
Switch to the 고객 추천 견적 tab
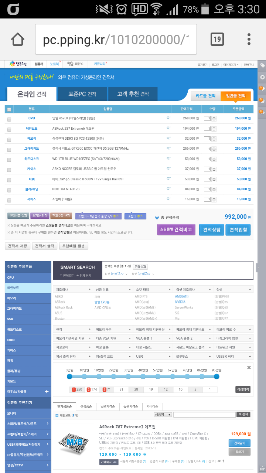133,94
